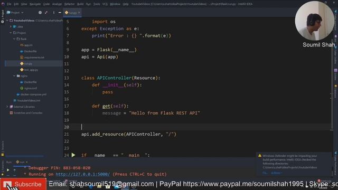Select requirements.txt in project tree

tap(32, 58)
